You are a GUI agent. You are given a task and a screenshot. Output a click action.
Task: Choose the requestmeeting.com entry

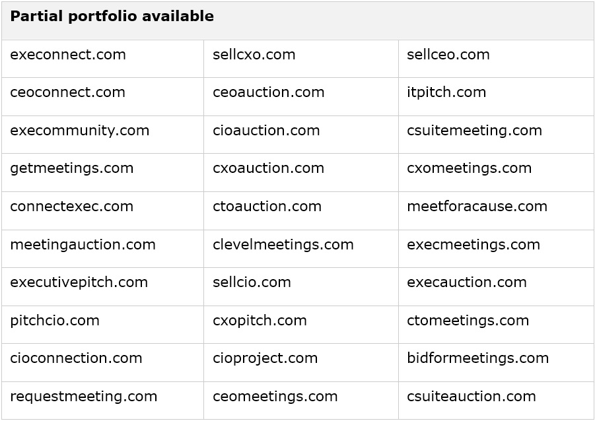click(x=84, y=397)
